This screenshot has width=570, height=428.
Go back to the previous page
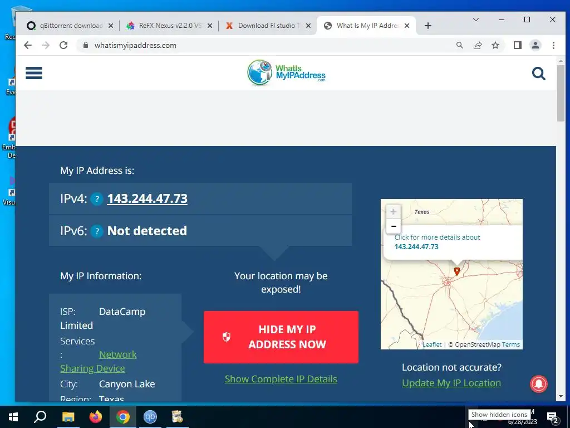coord(28,45)
